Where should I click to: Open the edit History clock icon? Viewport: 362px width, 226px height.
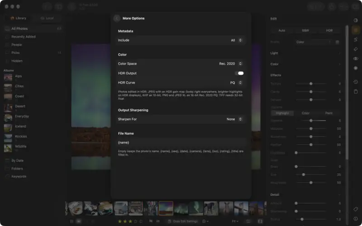(356, 82)
